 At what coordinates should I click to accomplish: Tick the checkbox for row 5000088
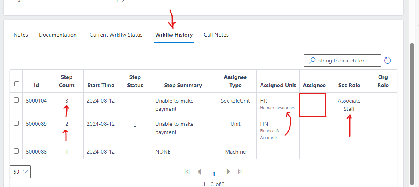click(x=17, y=151)
